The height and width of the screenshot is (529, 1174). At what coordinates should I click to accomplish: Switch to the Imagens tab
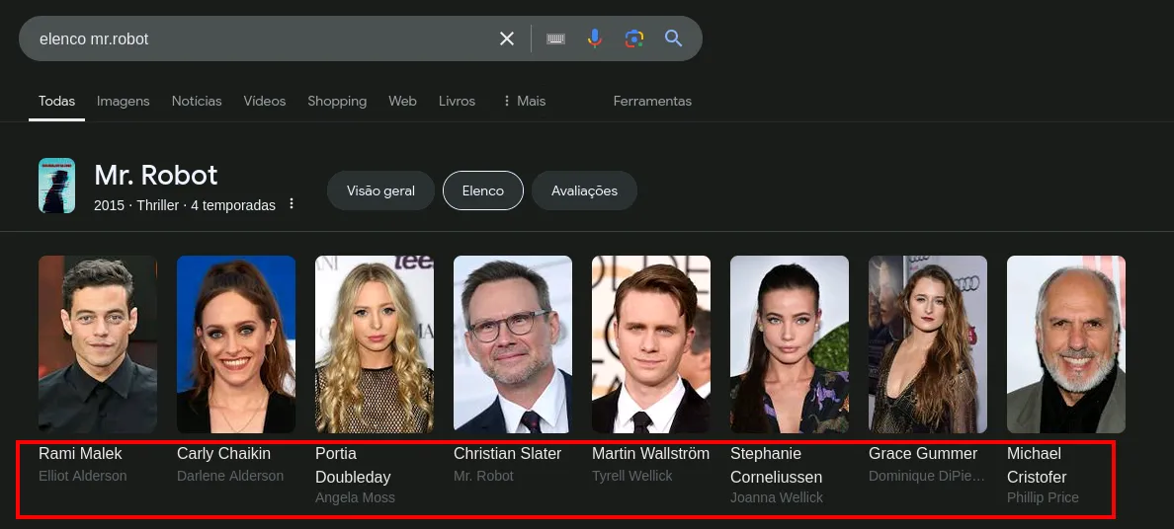124,101
